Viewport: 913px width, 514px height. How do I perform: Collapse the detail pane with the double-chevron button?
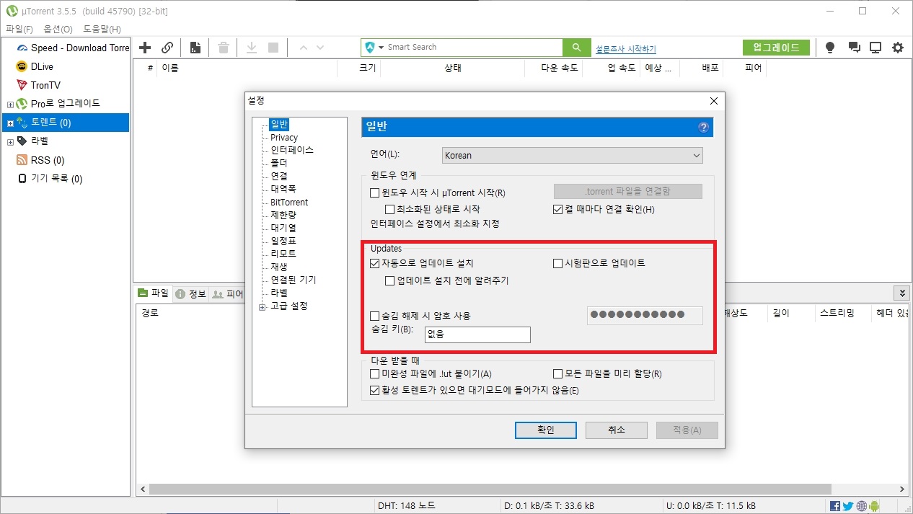[901, 293]
